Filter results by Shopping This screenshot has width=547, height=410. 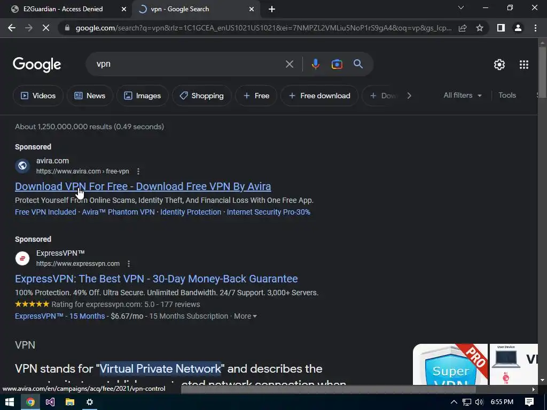201,96
